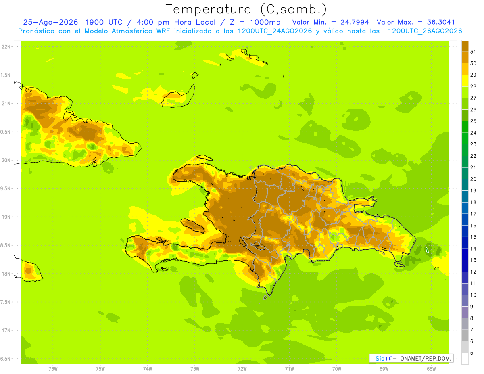Click the "1900 UTC" time text
The width and height of the screenshot is (484, 374).
(x=104, y=22)
